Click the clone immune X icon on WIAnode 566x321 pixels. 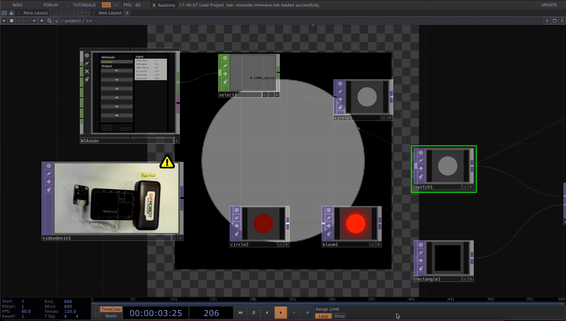click(x=87, y=71)
